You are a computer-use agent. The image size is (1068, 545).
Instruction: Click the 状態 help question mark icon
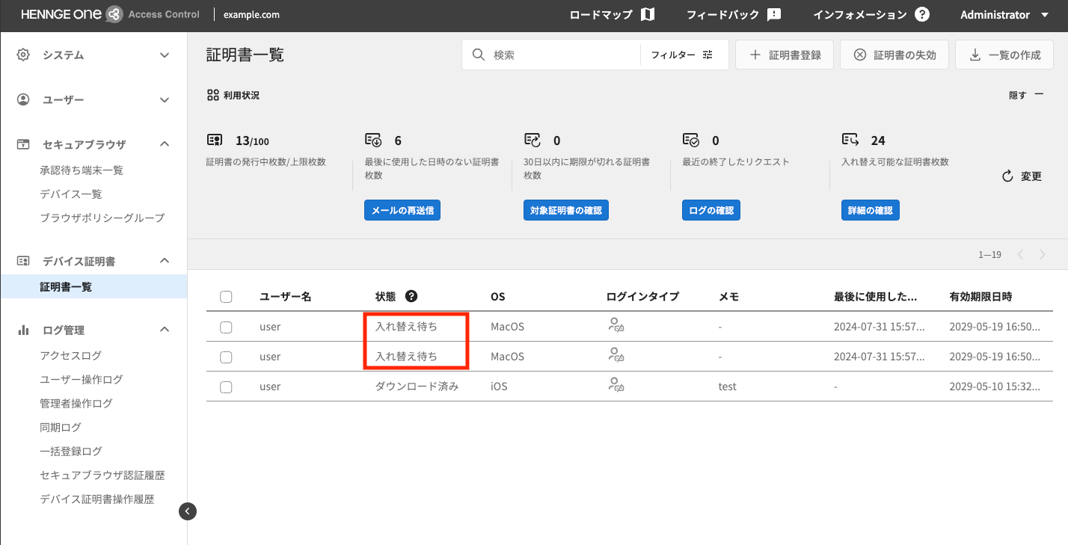point(411,296)
